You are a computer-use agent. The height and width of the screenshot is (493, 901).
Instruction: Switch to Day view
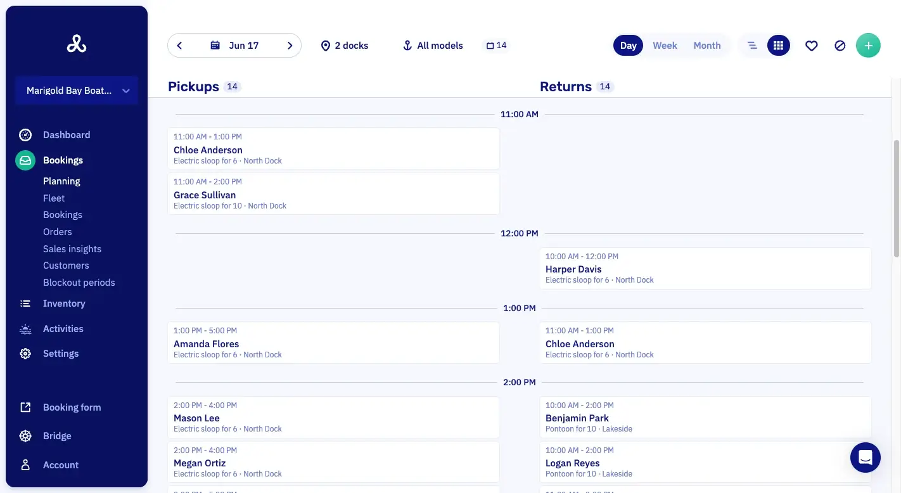[628, 46]
